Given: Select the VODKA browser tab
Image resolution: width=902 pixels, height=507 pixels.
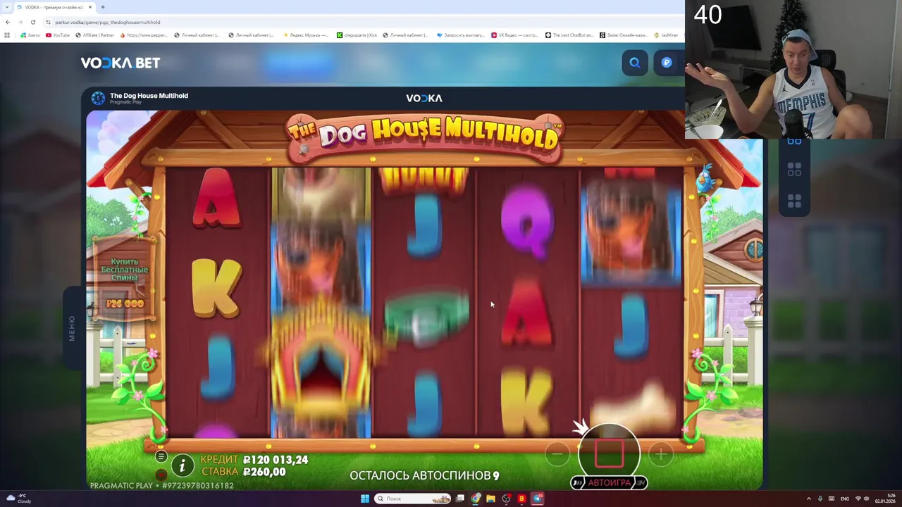Looking at the screenshot, I should click(x=55, y=7).
